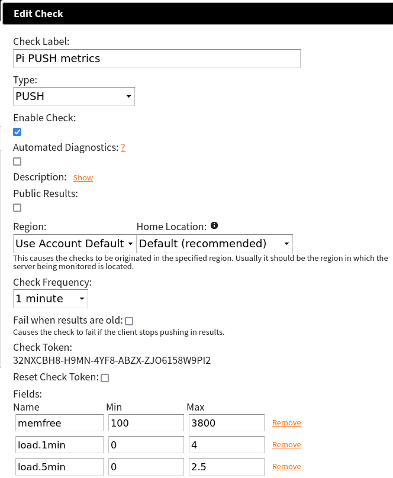Focus the load.1min Name field
Image resolution: width=393 pixels, height=478 pixels.
59,445
